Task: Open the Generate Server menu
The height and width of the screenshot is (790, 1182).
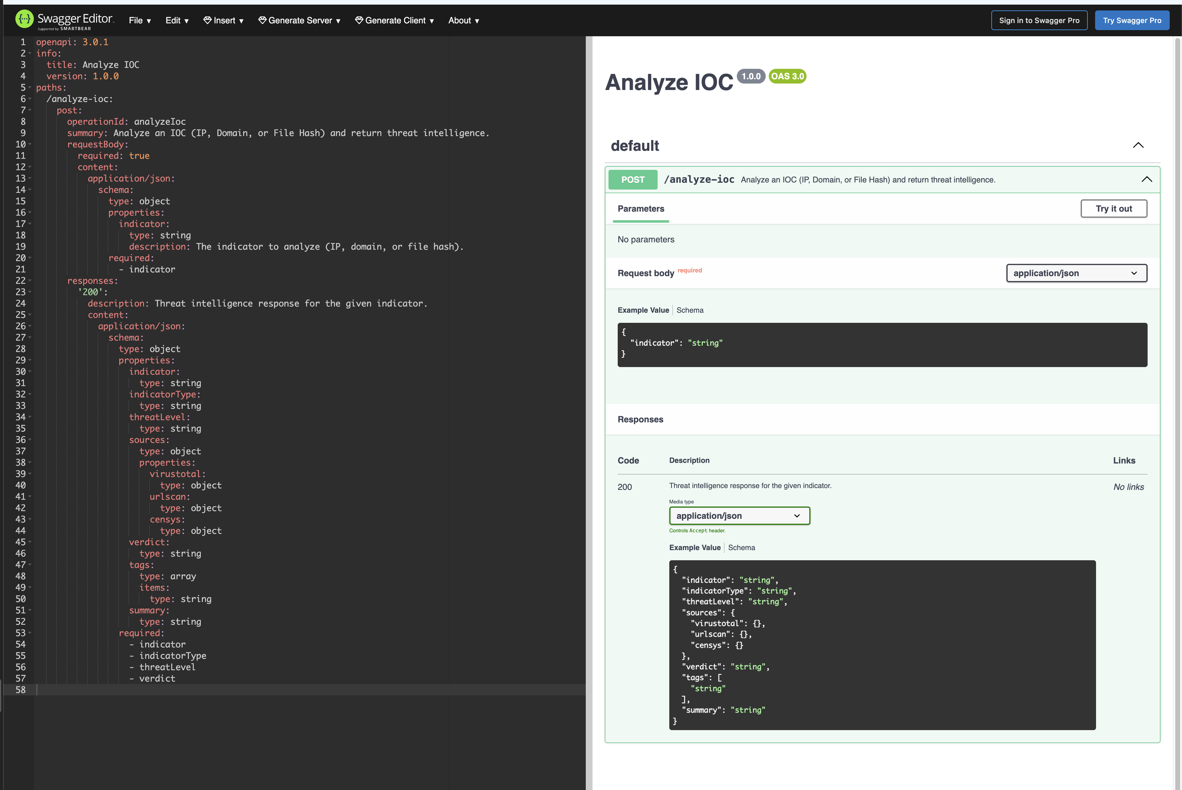Action: (x=299, y=21)
